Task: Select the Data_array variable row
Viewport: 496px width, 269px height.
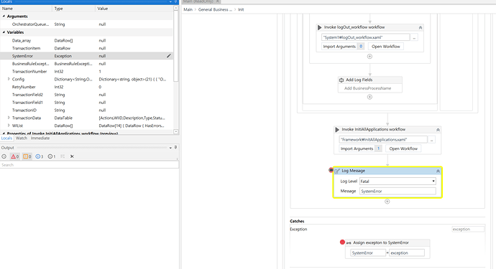Action: tap(86, 40)
